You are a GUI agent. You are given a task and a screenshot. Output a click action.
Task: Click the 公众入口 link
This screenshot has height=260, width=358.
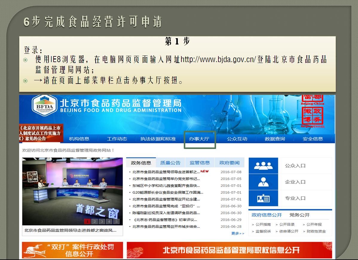(x=295, y=166)
